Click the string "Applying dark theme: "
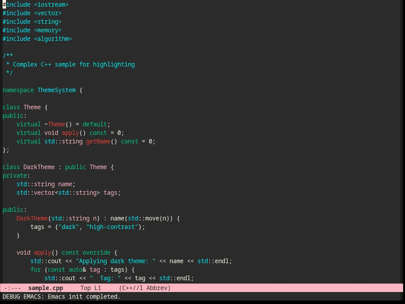405x304 pixels. [115, 261]
